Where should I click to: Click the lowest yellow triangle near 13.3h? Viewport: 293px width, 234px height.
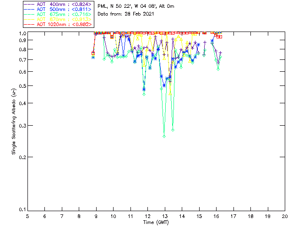click(170, 94)
